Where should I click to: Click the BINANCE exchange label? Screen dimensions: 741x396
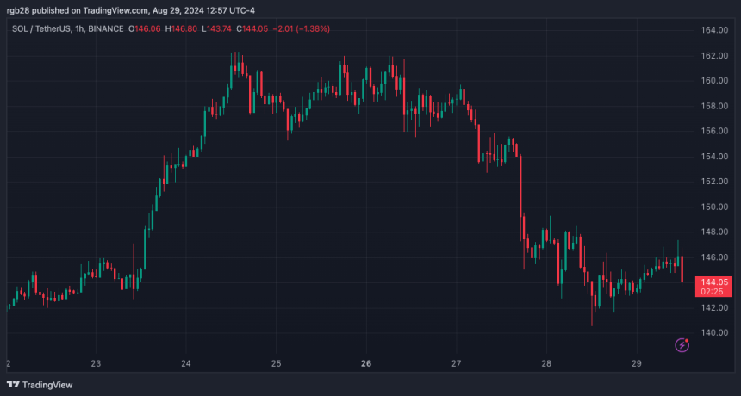(x=106, y=28)
